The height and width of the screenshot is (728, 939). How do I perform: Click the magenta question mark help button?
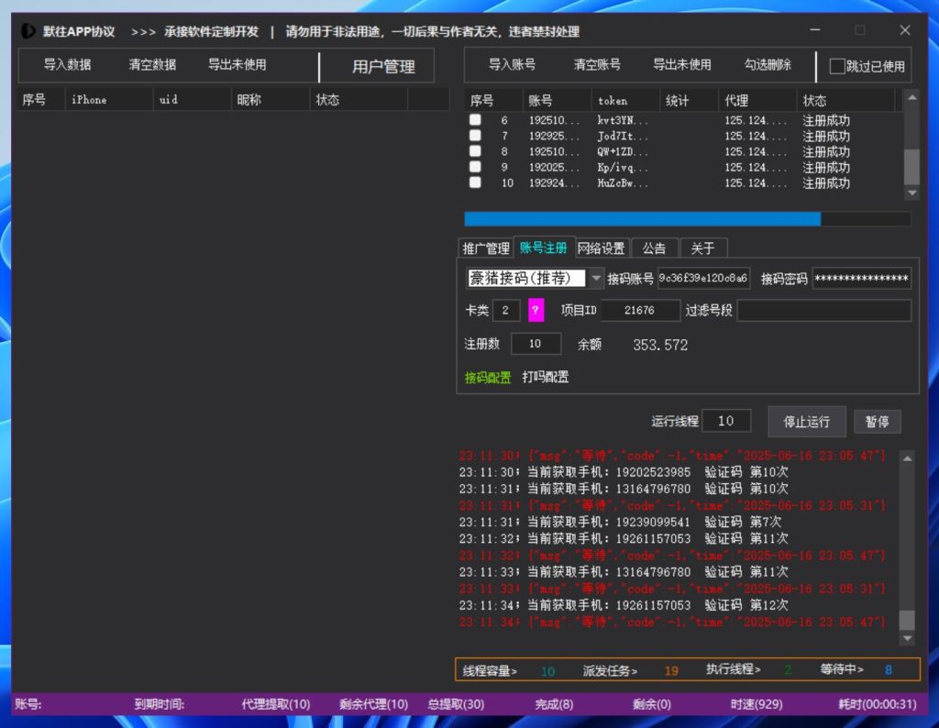click(536, 311)
